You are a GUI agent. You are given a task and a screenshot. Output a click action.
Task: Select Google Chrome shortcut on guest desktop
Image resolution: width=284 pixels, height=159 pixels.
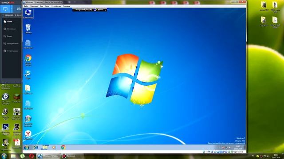(28, 60)
